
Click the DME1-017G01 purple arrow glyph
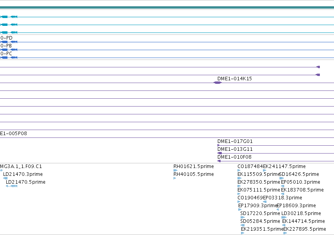218,145
